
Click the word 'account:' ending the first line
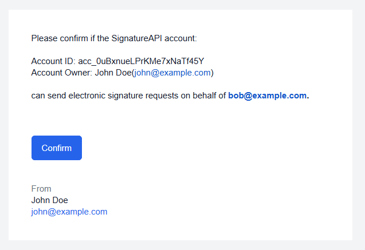(180, 38)
